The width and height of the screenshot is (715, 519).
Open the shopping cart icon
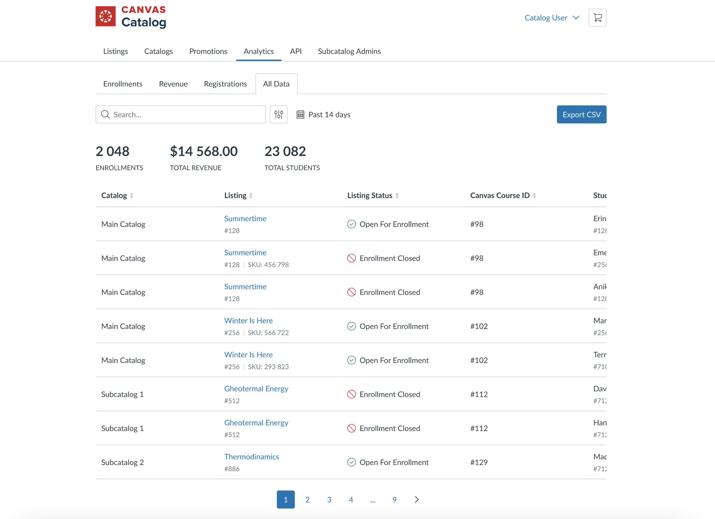[x=597, y=17]
